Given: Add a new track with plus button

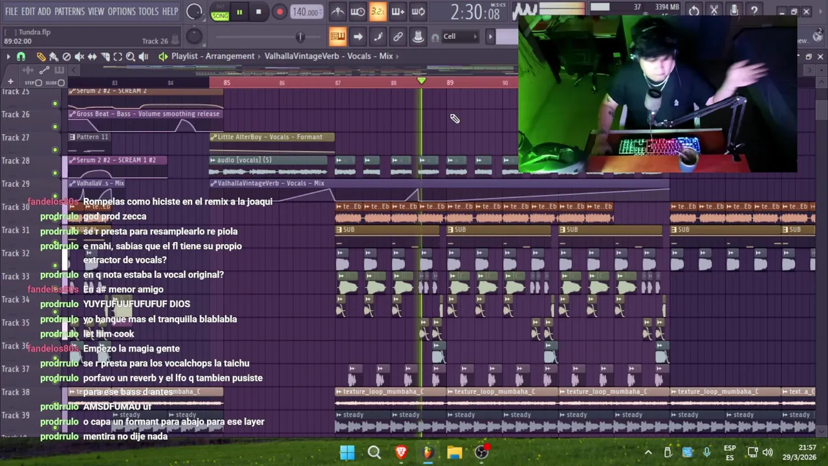Looking at the screenshot, I should [10, 82].
